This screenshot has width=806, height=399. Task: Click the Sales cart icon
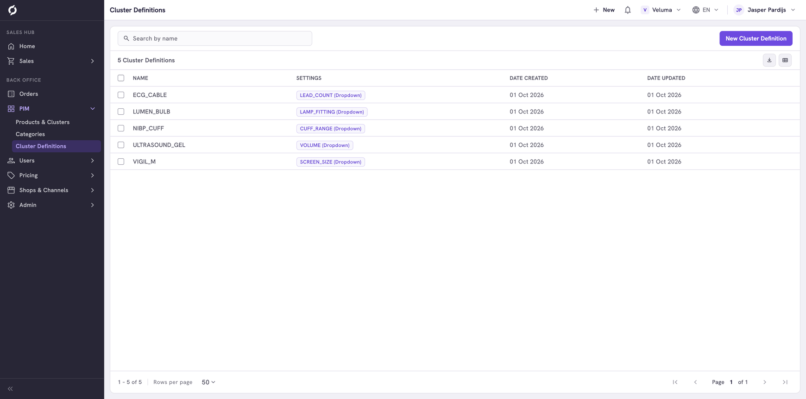click(x=11, y=61)
